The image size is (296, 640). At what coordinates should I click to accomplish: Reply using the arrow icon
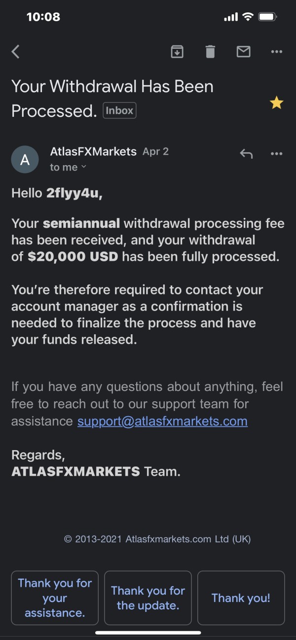246,153
